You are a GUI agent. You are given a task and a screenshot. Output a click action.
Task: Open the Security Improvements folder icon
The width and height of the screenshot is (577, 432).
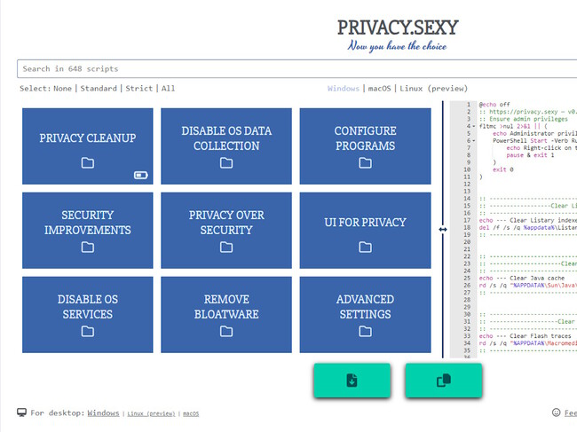[88, 247]
